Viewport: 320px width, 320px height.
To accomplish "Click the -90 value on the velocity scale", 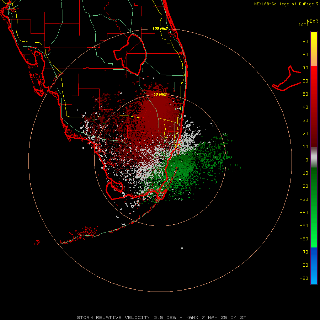I will pos(304,278).
